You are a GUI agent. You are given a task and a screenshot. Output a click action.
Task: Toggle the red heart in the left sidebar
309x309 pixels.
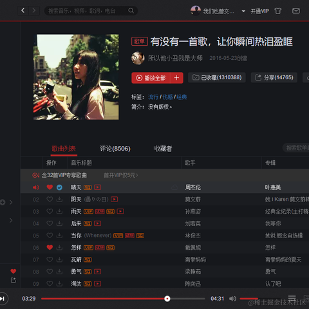14,271
